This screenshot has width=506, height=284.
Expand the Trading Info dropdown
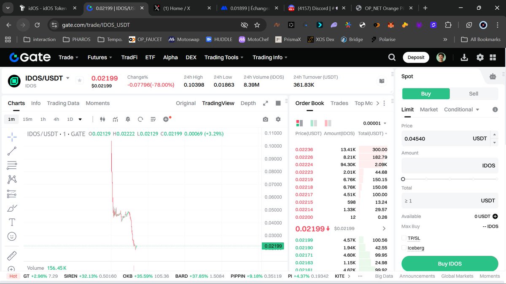click(270, 57)
